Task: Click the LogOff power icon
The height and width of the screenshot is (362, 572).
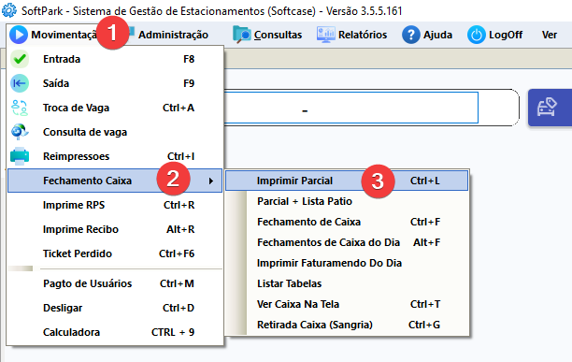Action: click(x=476, y=35)
